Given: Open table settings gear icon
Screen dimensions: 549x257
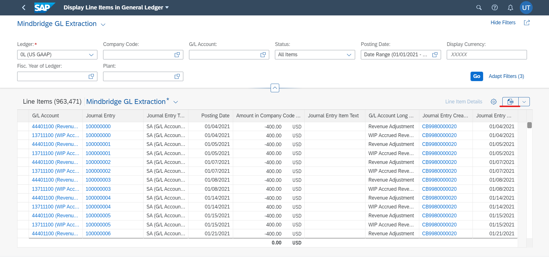Looking at the screenshot, I should point(493,102).
